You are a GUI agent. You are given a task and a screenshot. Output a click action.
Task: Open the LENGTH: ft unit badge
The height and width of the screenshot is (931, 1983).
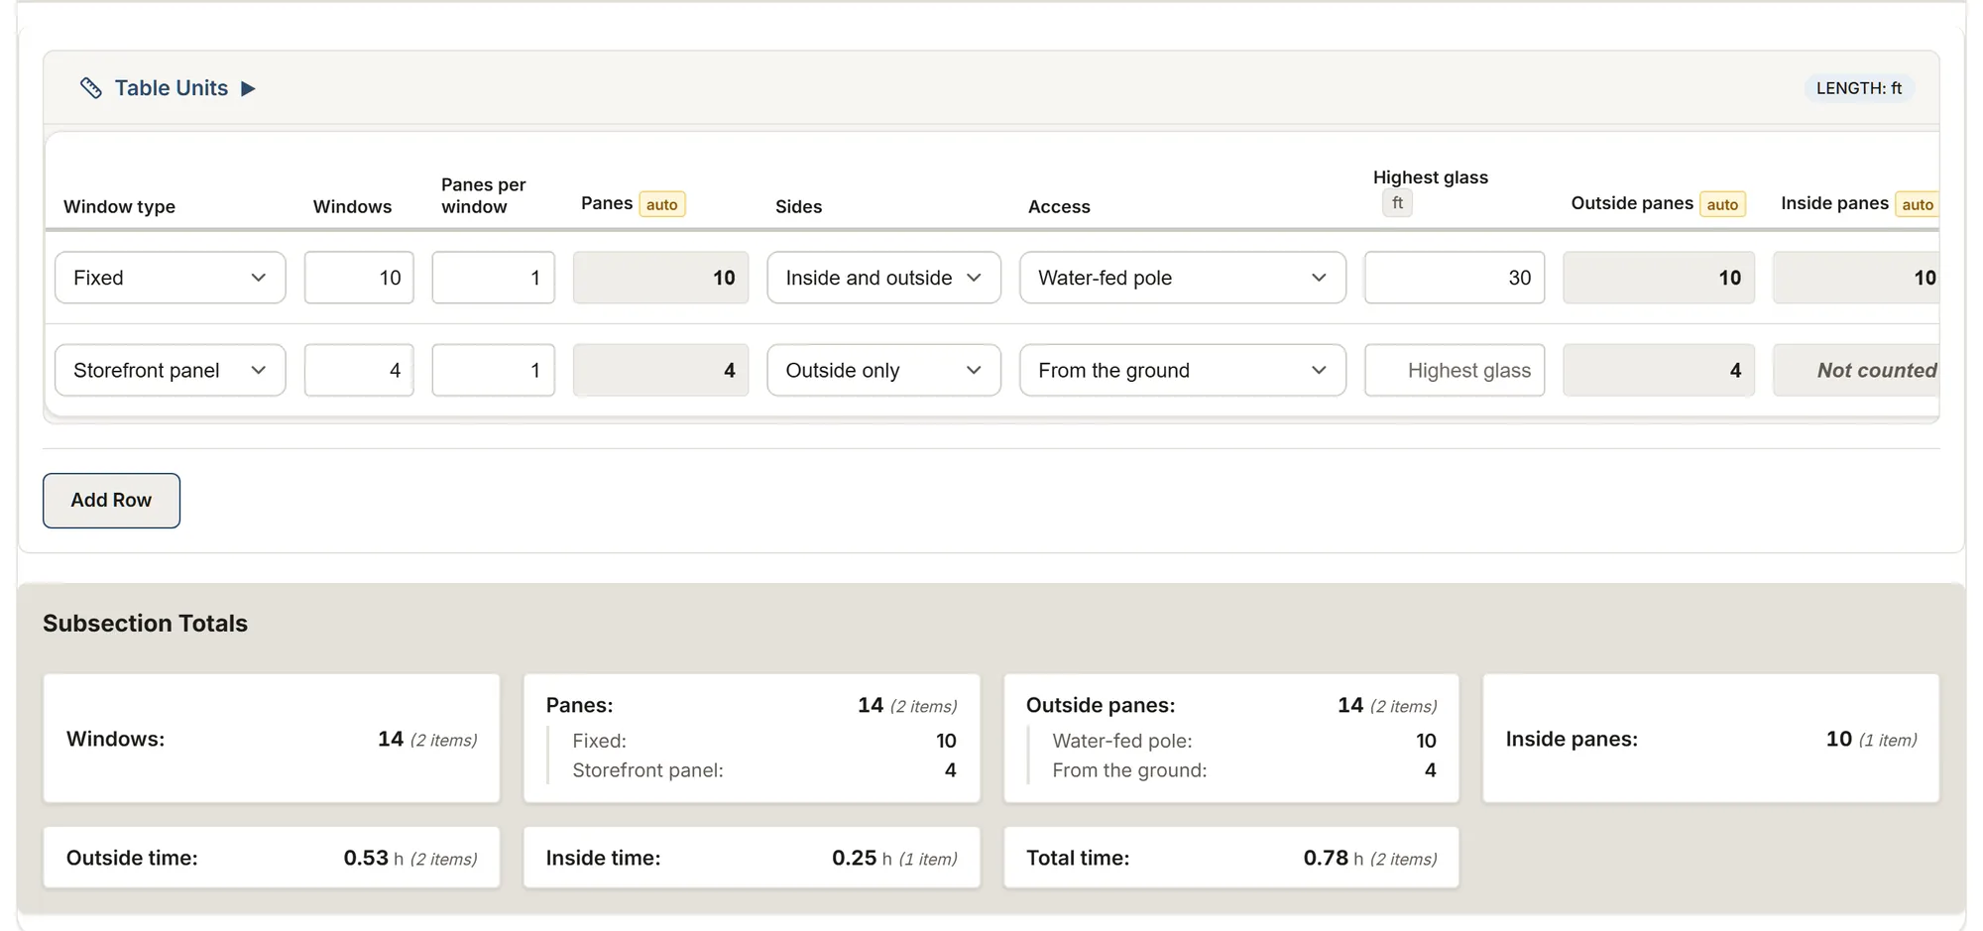click(x=1859, y=88)
